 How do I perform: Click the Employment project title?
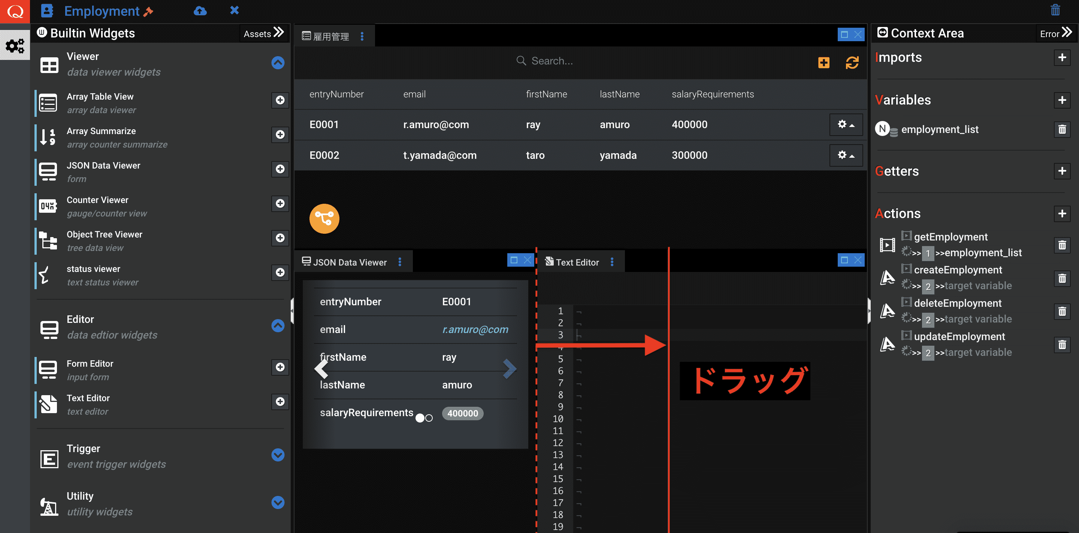(102, 11)
